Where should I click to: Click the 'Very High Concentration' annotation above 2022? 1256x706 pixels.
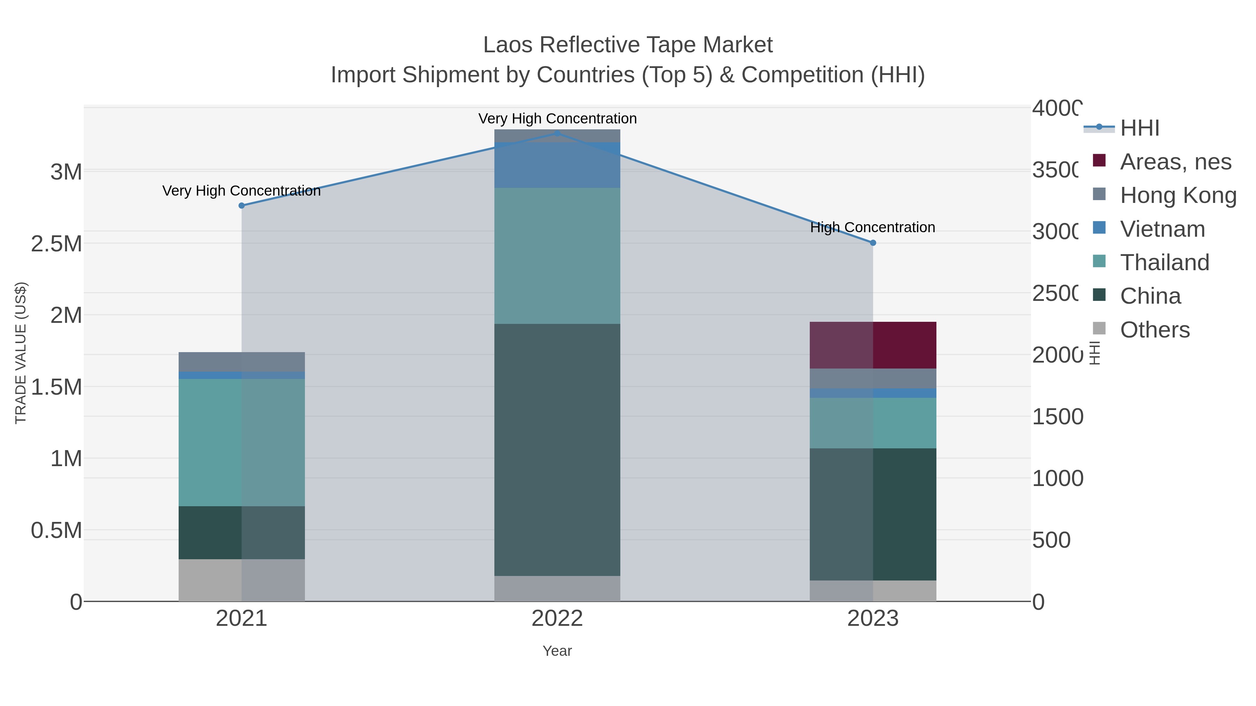(x=557, y=119)
